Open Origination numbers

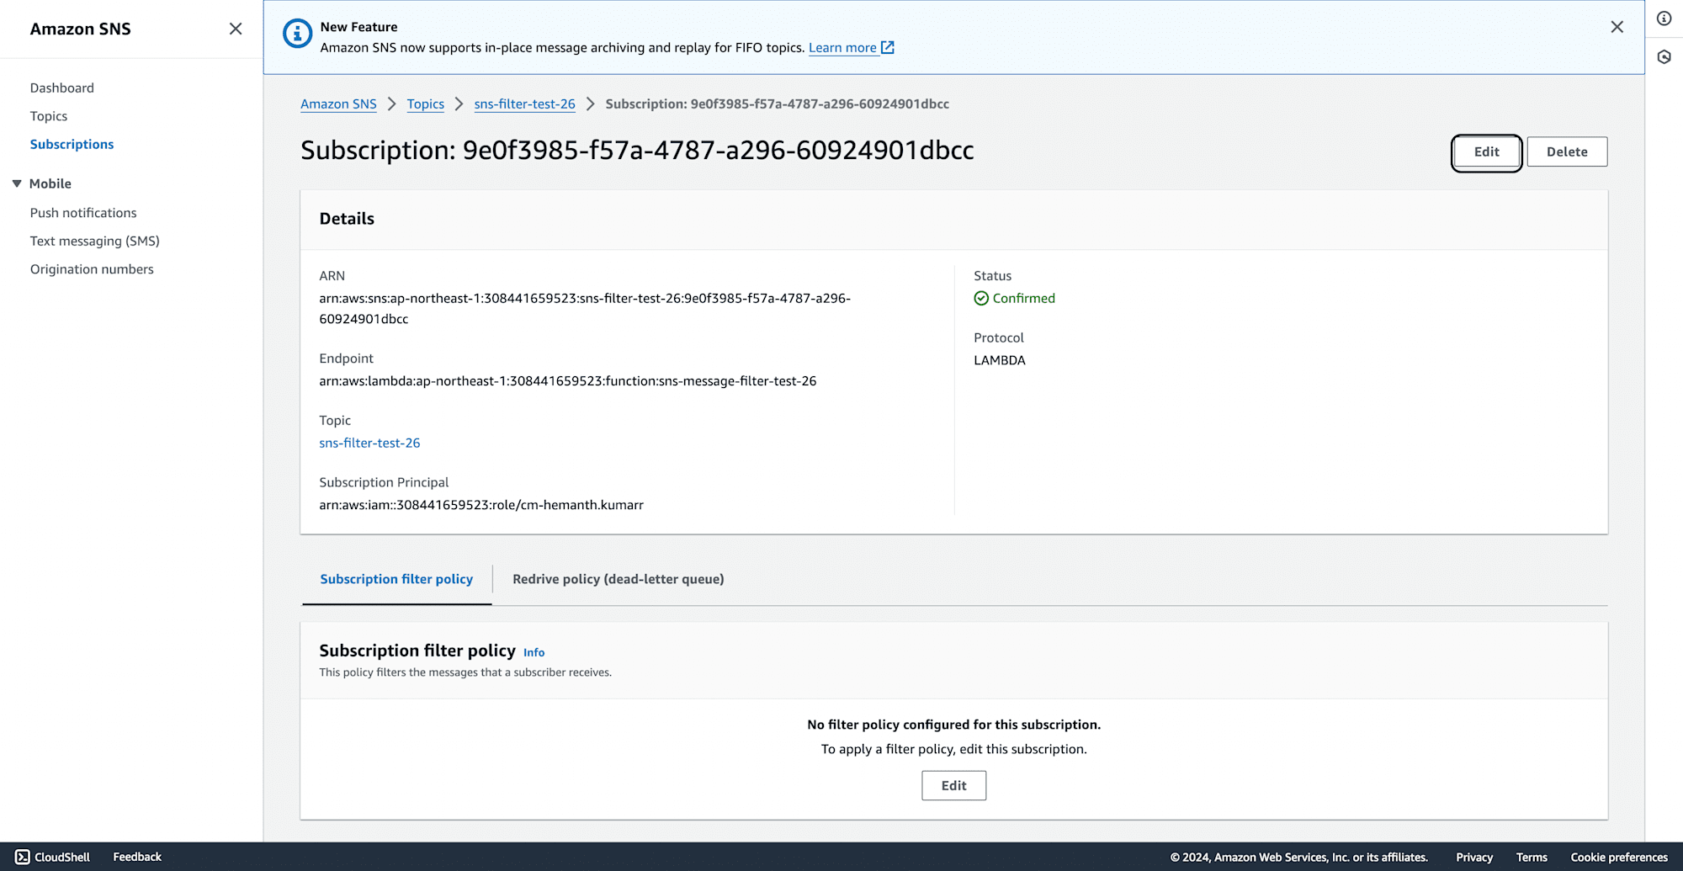92,269
